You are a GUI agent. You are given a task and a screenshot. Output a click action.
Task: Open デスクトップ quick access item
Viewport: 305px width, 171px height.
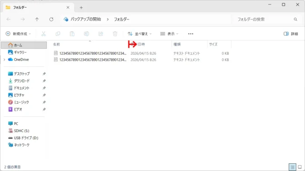click(x=22, y=74)
